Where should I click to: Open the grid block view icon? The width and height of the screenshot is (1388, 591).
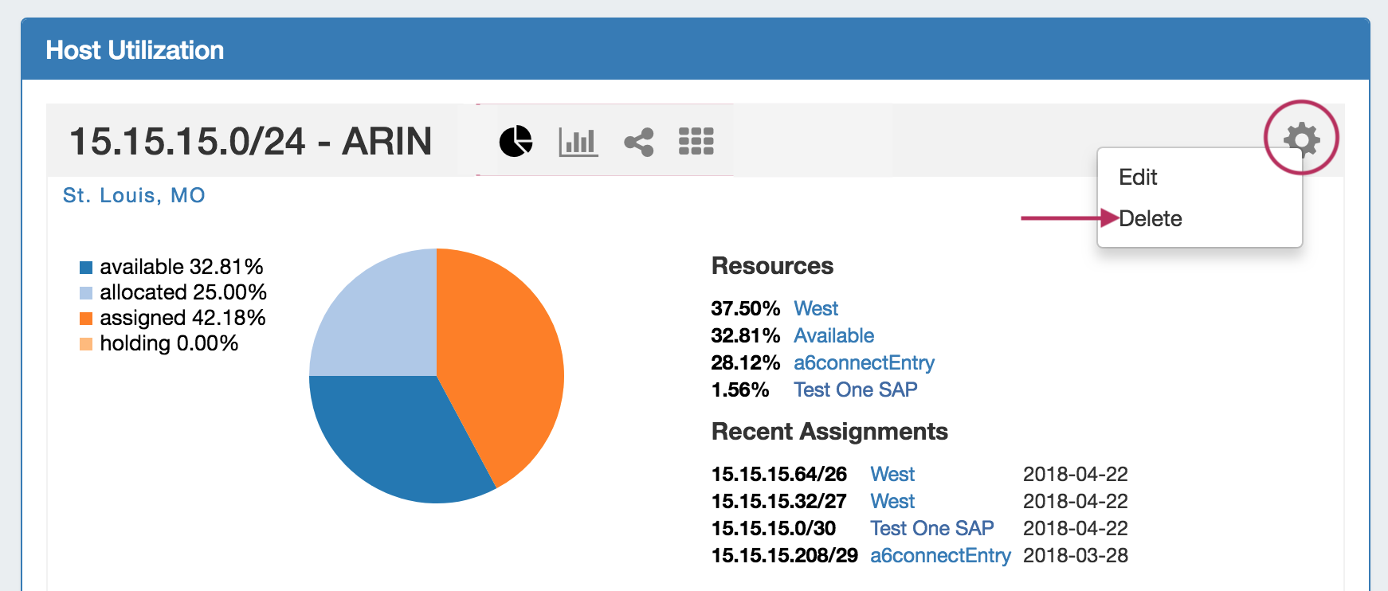tap(696, 141)
